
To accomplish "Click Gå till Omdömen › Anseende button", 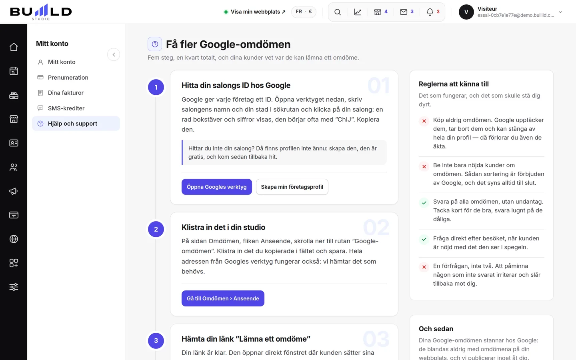I will [223, 298].
